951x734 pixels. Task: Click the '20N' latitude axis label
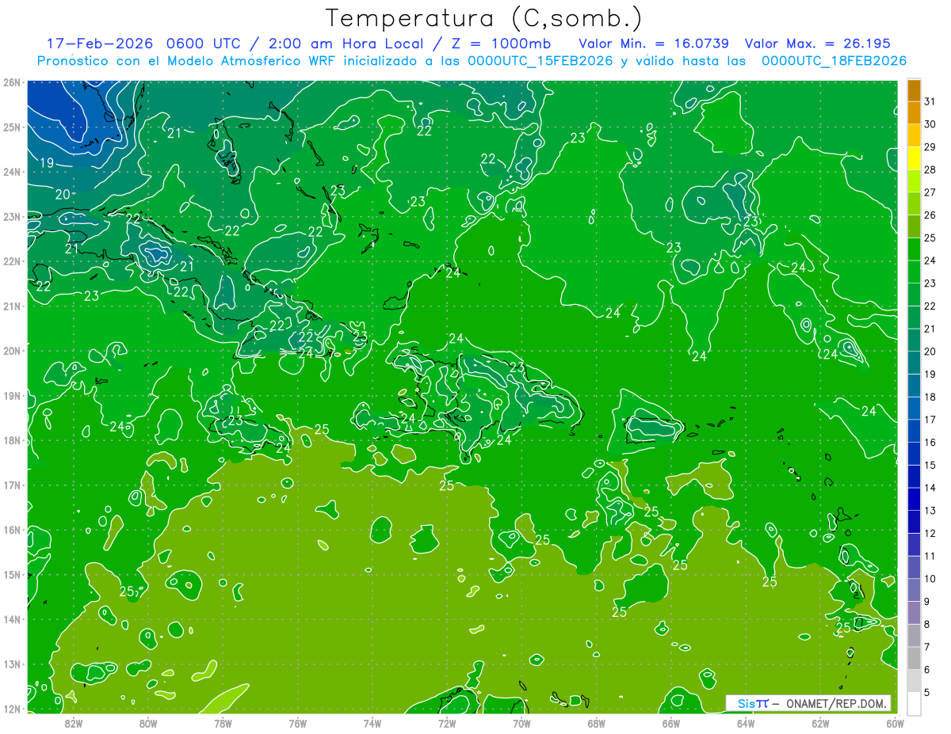click(x=11, y=351)
